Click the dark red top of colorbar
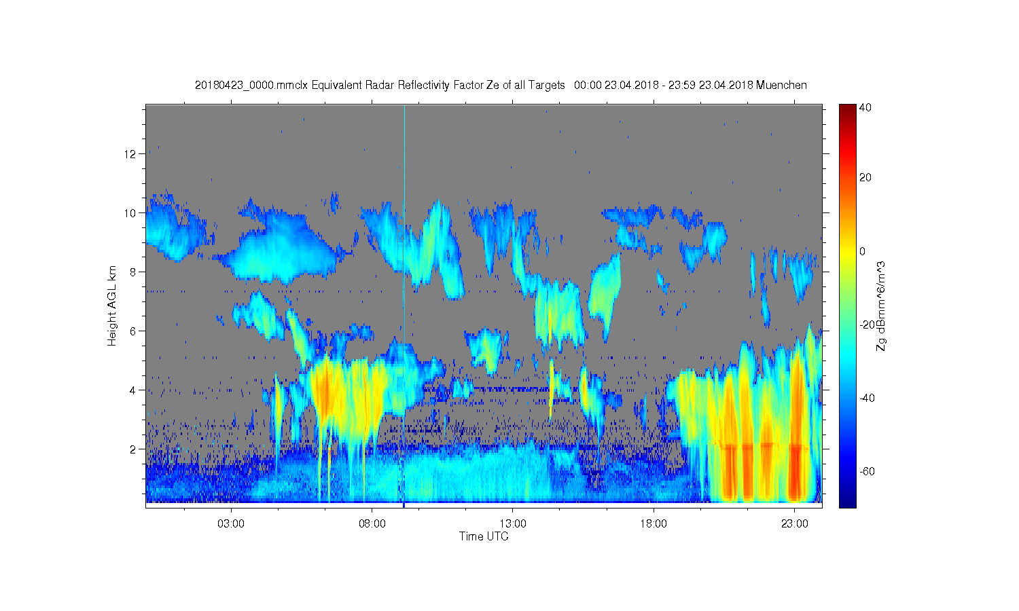 847,111
